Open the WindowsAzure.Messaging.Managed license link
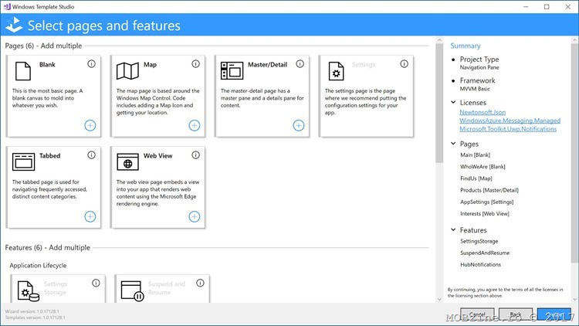579x326 pixels. point(510,121)
